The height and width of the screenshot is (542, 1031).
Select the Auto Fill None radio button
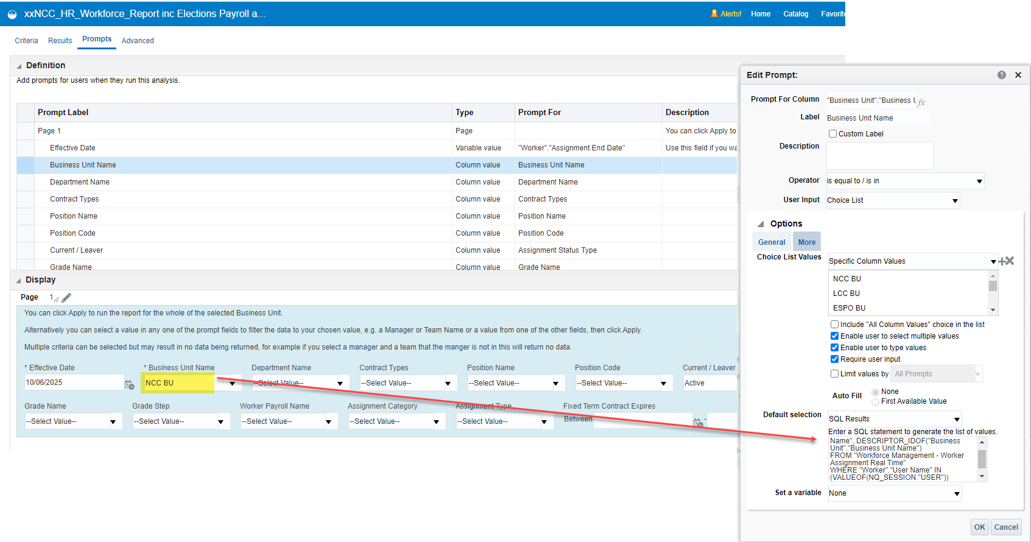pos(875,392)
